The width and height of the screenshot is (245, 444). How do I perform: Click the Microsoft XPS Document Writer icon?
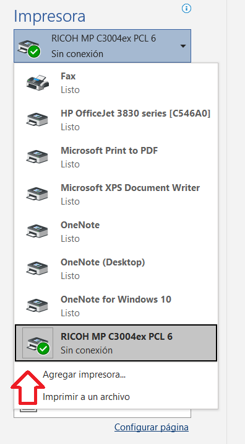pyautogui.click(x=37, y=194)
